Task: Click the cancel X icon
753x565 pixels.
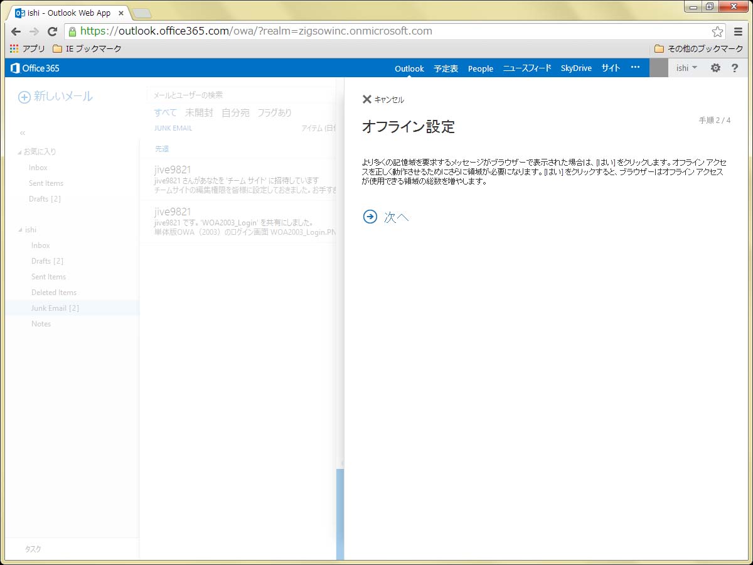Action: click(x=367, y=99)
